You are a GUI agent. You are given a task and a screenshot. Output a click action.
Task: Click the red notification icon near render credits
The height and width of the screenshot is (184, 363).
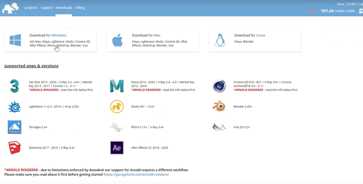coord(312,11)
